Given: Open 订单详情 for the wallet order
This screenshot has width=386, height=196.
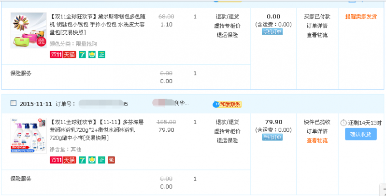Looking at the screenshot, I should point(317,26).
